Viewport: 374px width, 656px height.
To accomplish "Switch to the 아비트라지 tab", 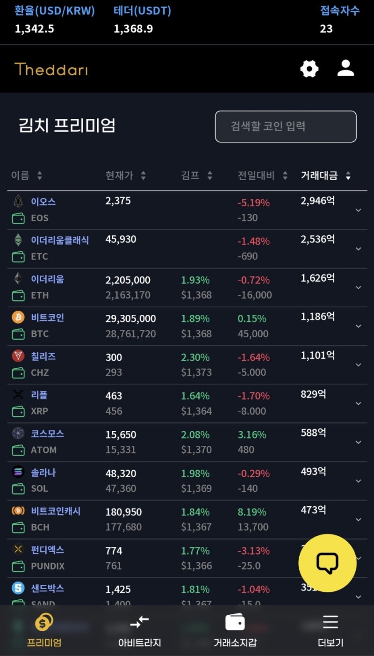I will point(139,630).
